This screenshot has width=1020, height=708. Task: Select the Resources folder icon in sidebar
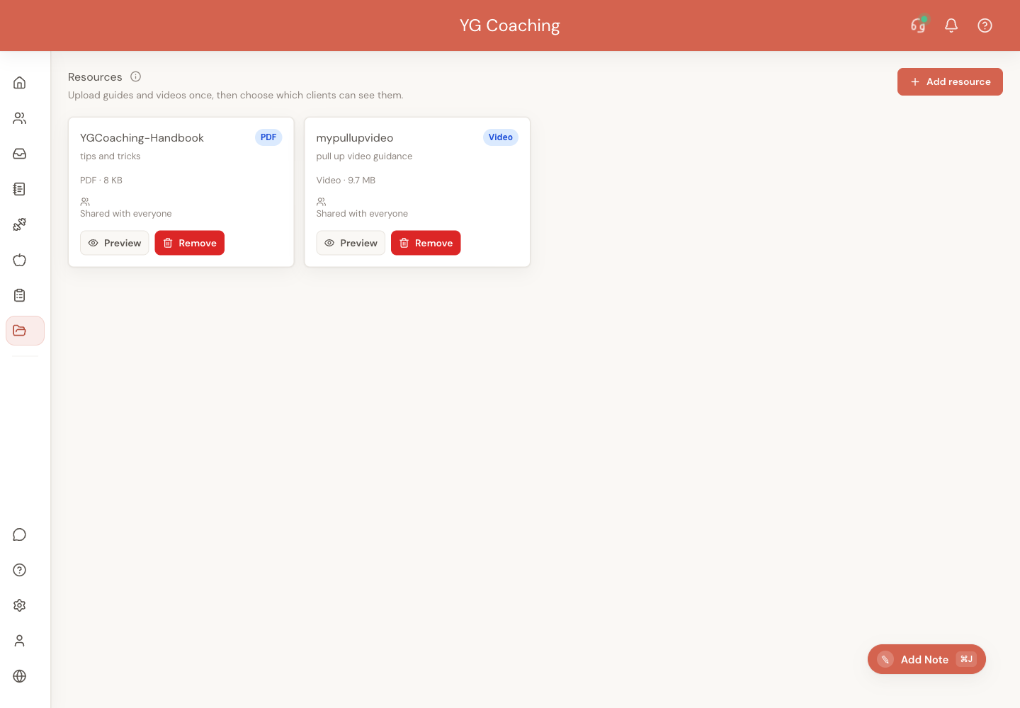tap(25, 331)
